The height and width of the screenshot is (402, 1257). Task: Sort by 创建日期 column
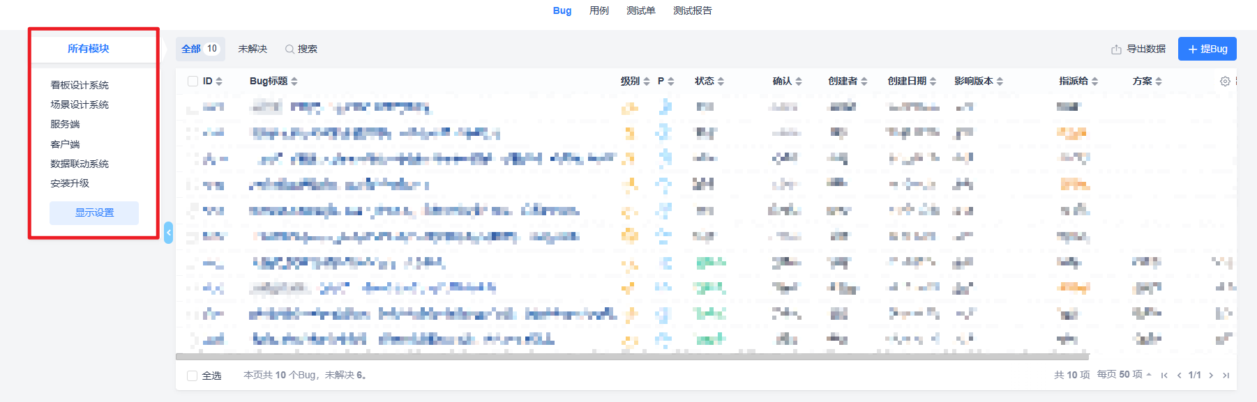coord(912,82)
